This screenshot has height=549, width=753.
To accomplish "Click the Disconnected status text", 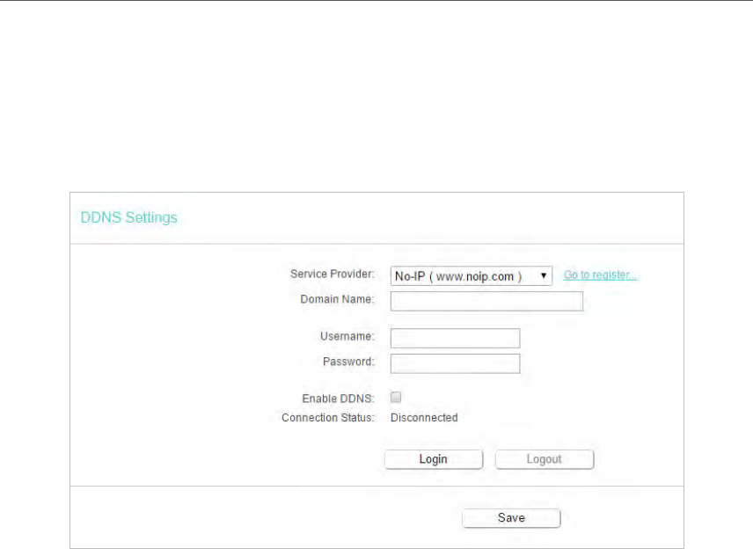I will (424, 418).
